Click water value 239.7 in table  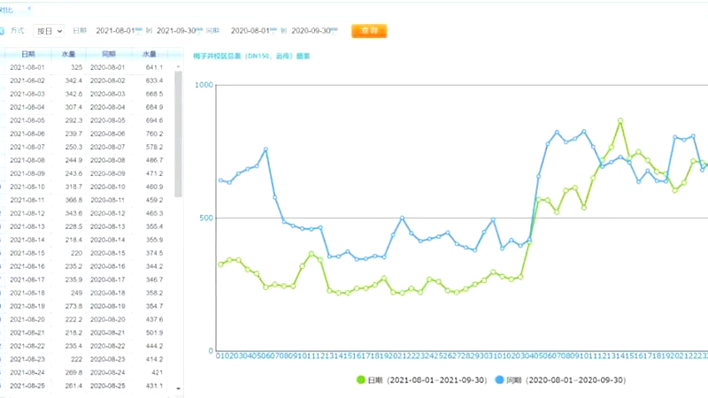coord(73,134)
